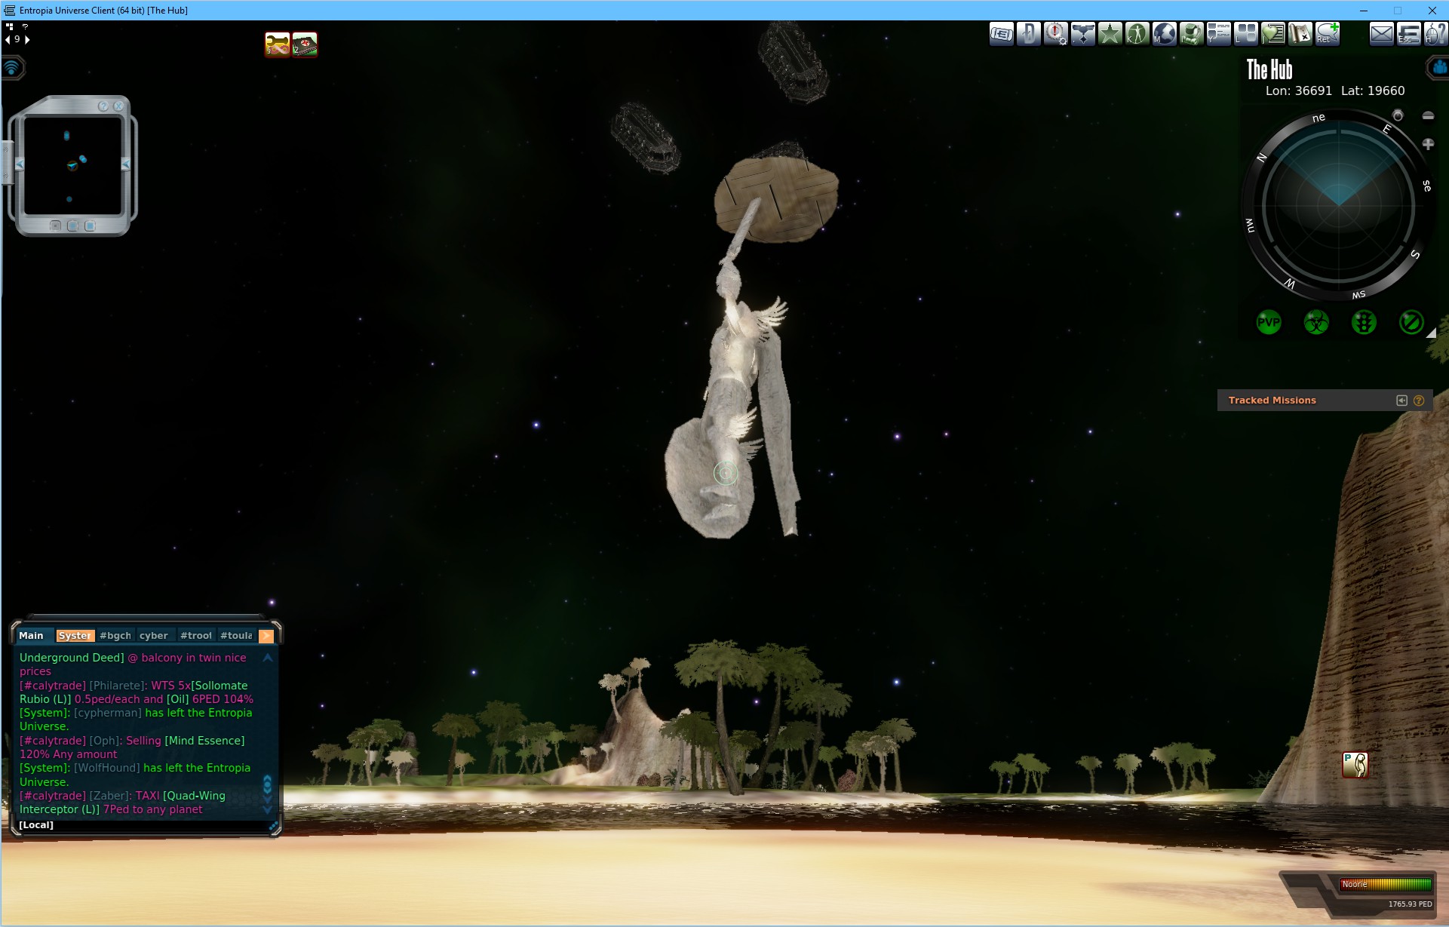Viewport: 1449px width, 927px height.
Task: Click the blue signal broadcast icon
Action: click(12, 68)
